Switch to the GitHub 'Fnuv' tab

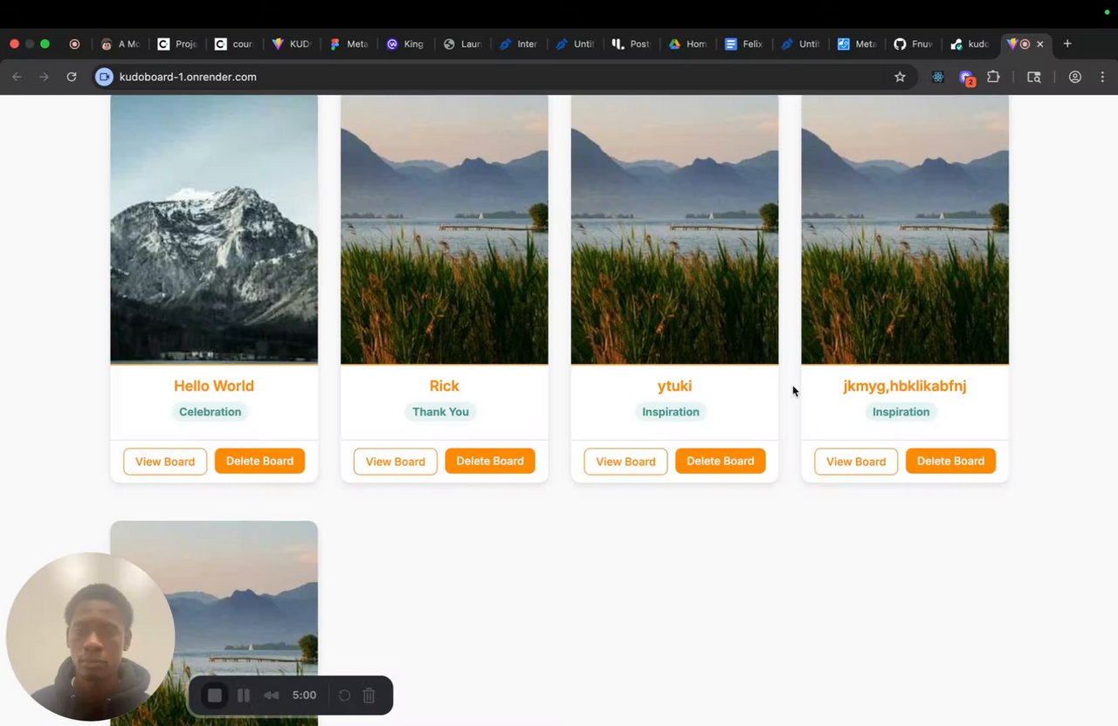(914, 44)
